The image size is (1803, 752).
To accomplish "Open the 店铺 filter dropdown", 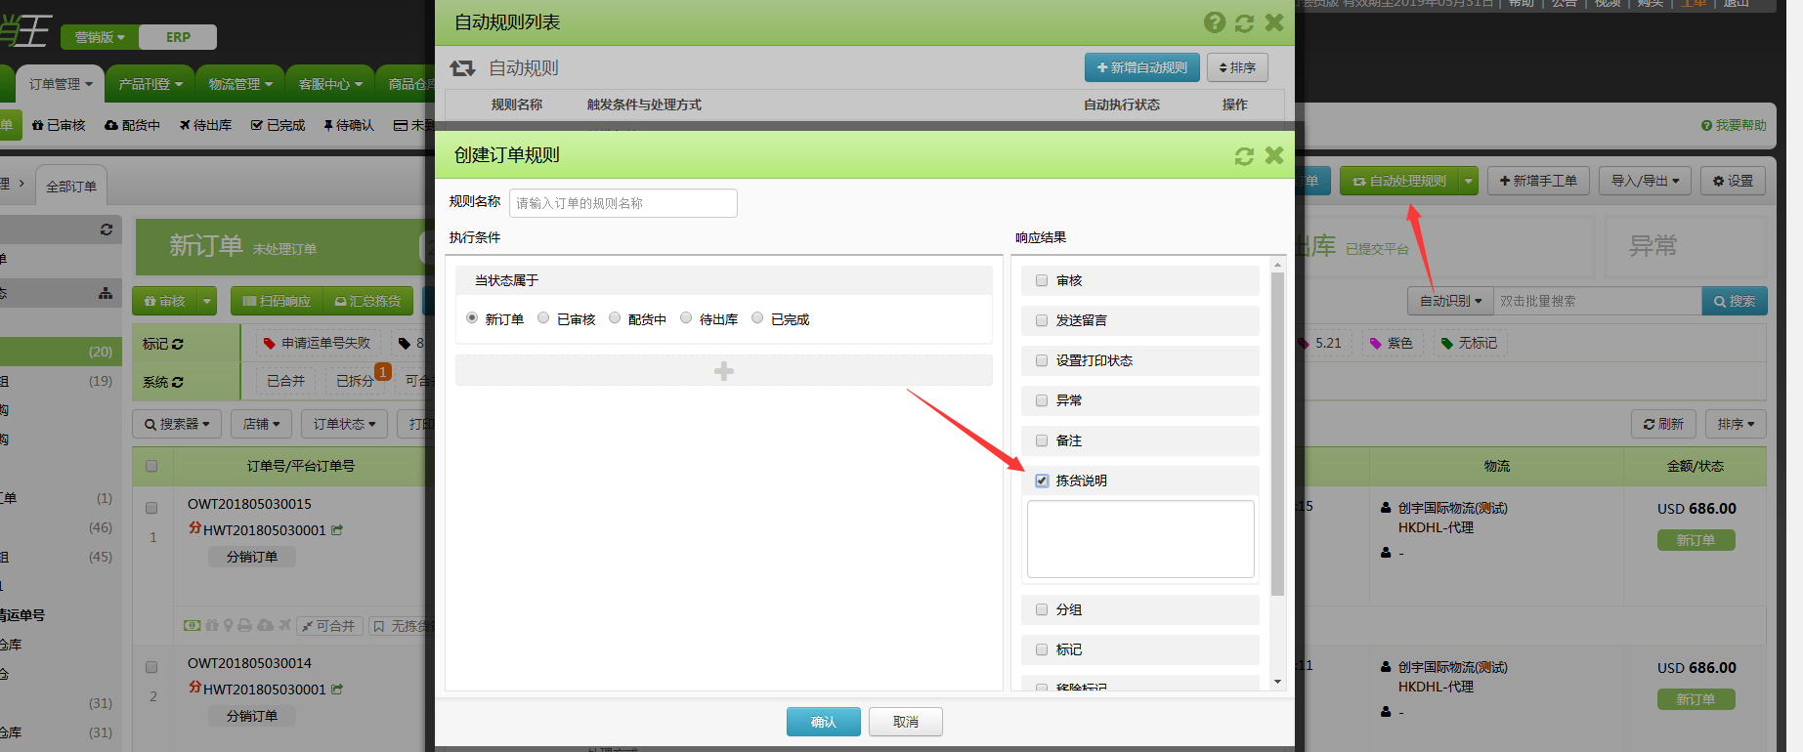I will click(261, 424).
